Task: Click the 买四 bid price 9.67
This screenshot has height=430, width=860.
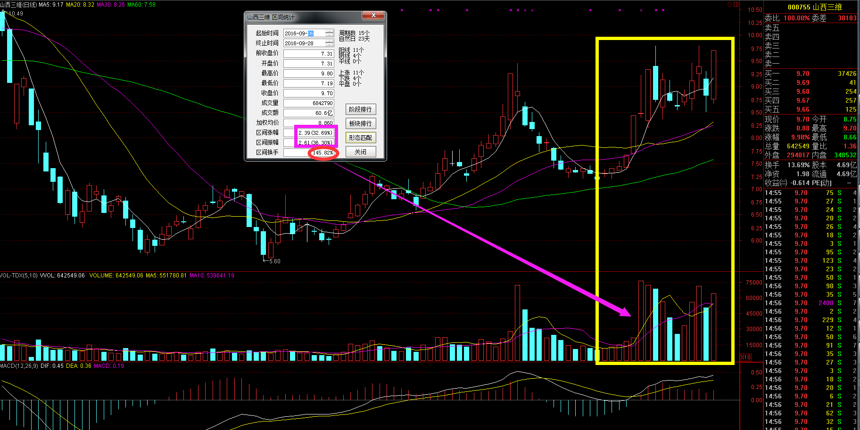Action: click(x=803, y=101)
